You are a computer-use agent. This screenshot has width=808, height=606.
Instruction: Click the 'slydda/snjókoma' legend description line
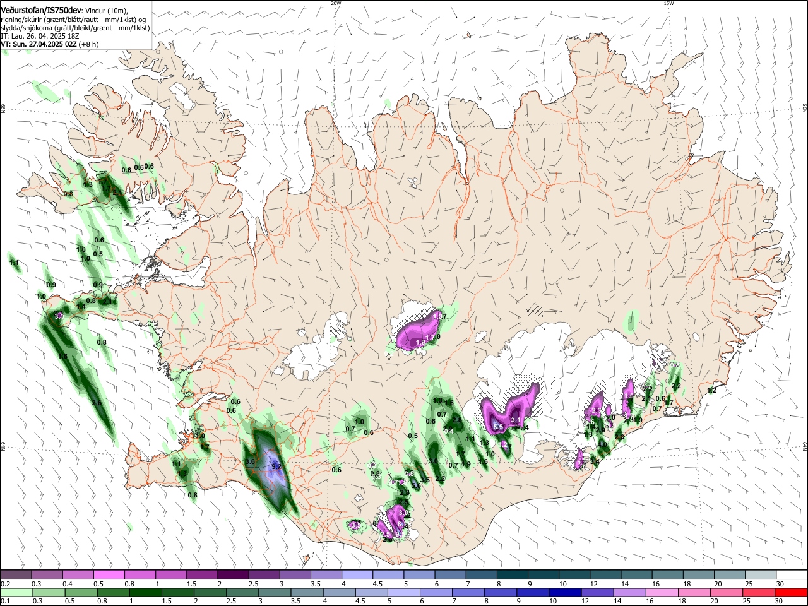(x=75, y=28)
